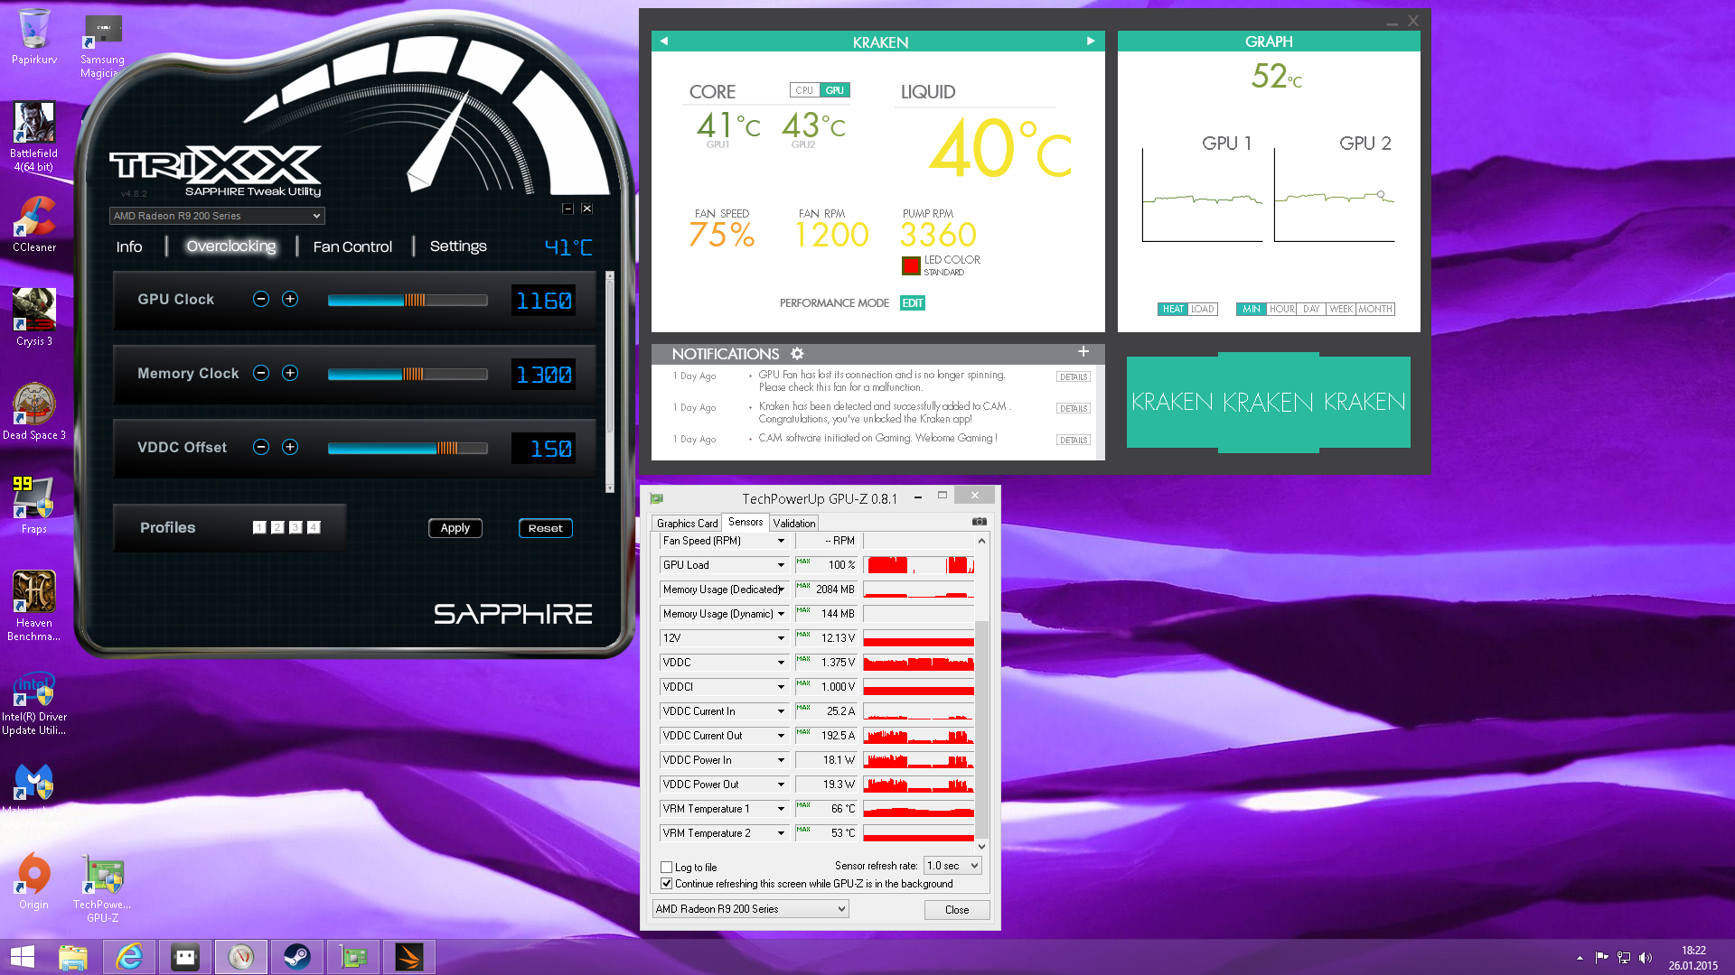
Task: Open Battlefield 4 desktop shortcut
Action: [x=34, y=136]
